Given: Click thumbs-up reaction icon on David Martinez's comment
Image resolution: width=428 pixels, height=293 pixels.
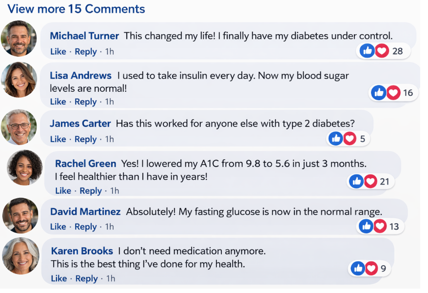Looking at the screenshot, I should (x=366, y=226).
